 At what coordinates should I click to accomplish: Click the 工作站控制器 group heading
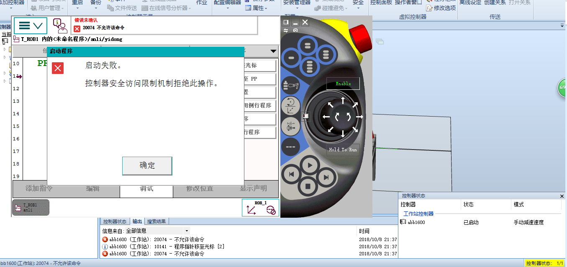[418, 214]
